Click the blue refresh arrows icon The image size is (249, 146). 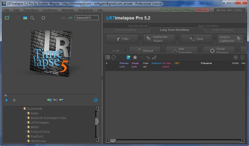pyautogui.click(x=96, y=100)
